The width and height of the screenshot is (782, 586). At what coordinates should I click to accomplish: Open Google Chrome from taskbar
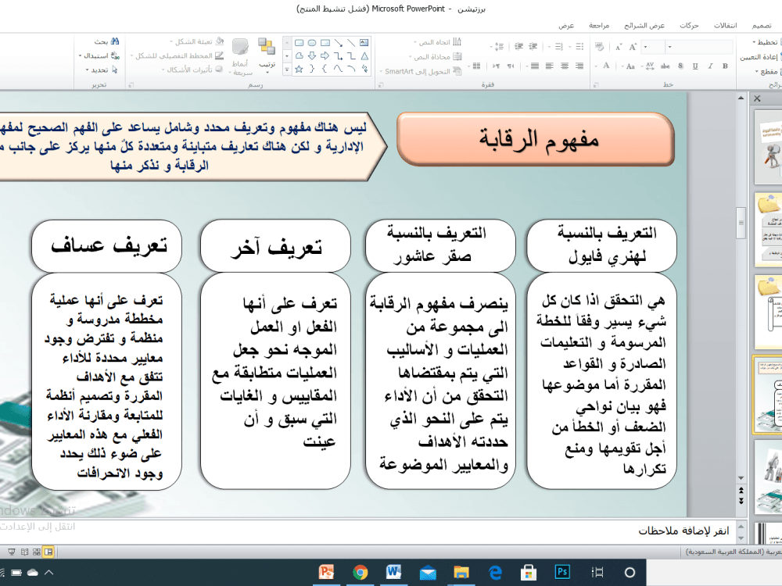(360, 572)
